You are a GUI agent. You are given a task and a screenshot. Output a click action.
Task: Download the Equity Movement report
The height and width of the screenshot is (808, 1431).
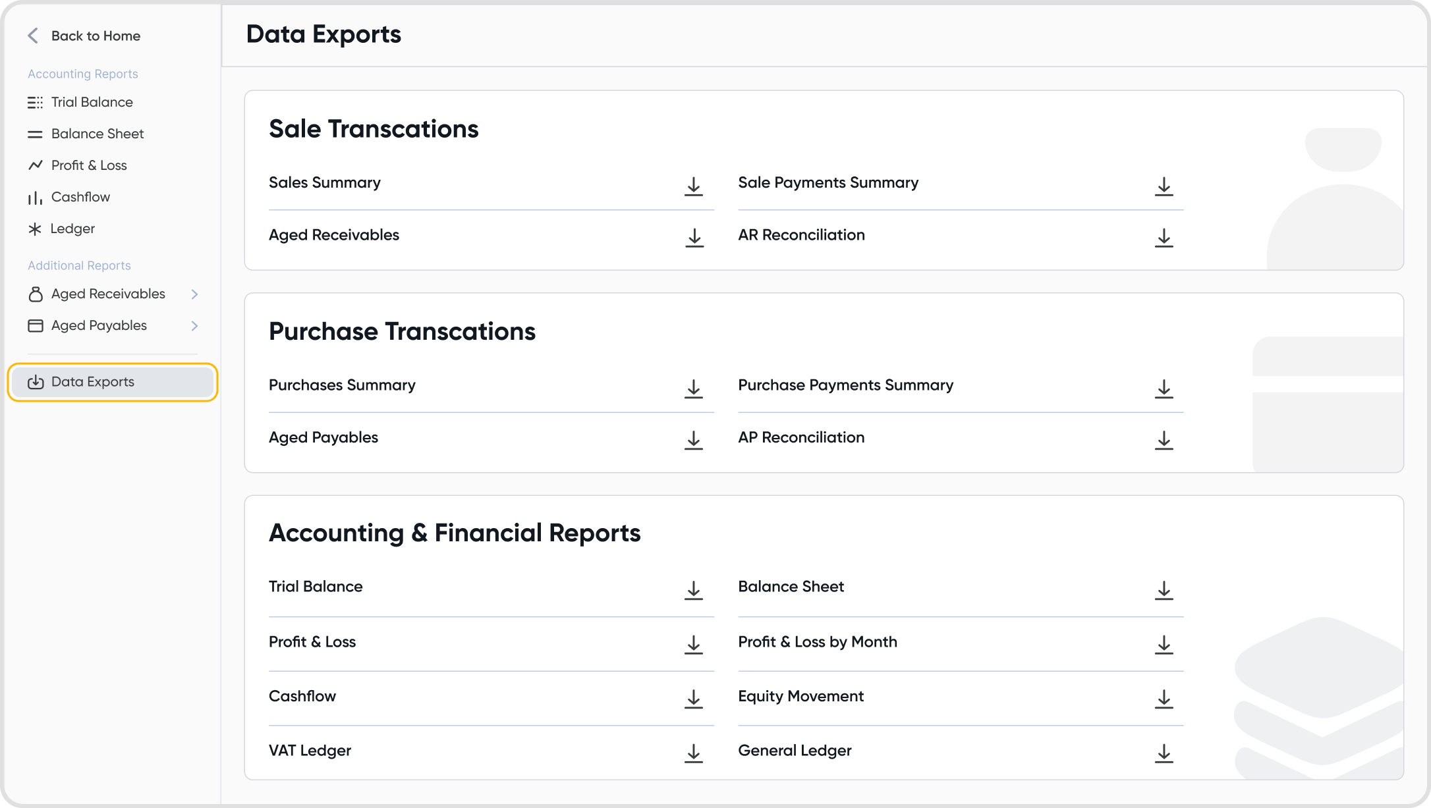[x=1164, y=699]
